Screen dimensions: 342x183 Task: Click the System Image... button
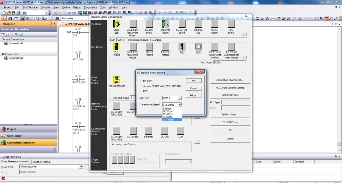pos(230,114)
